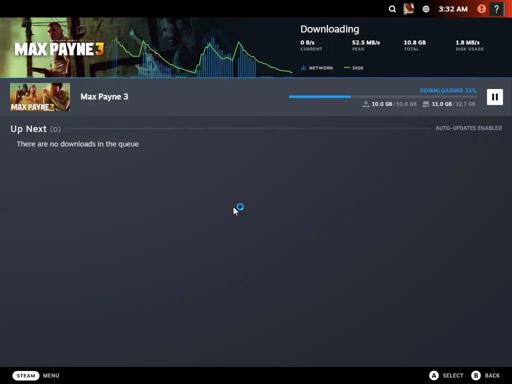This screenshot has width=512, height=384.
Task: Click the 0 B/s current value
Action: click(307, 42)
